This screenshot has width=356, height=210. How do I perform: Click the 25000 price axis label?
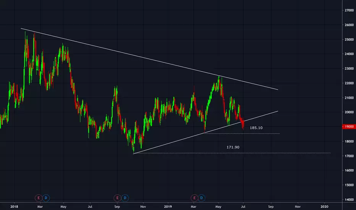click(x=349, y=39)
